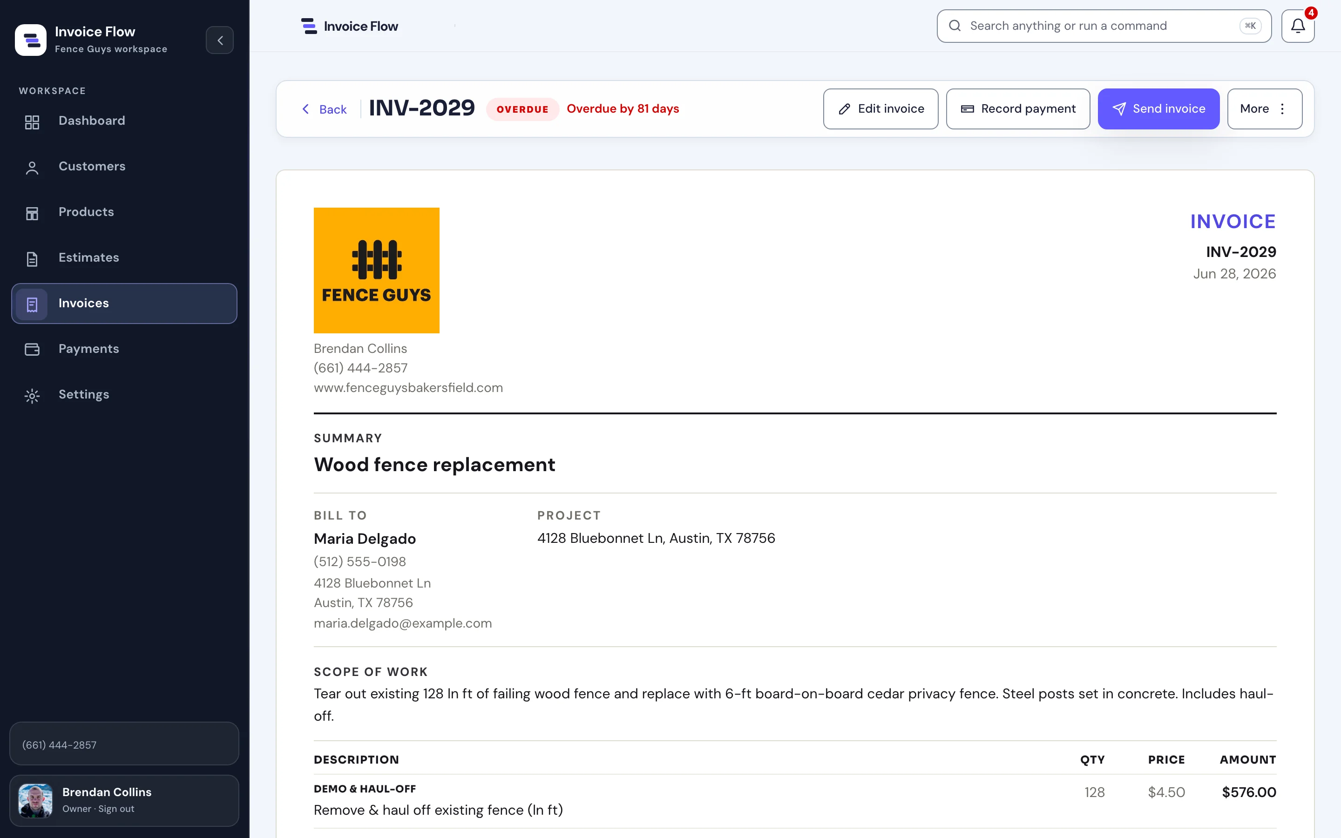Click the Estimates document icon
The width and height of the screenshot is (1341, 838).
pyautogui.click(x=32, y=259)
